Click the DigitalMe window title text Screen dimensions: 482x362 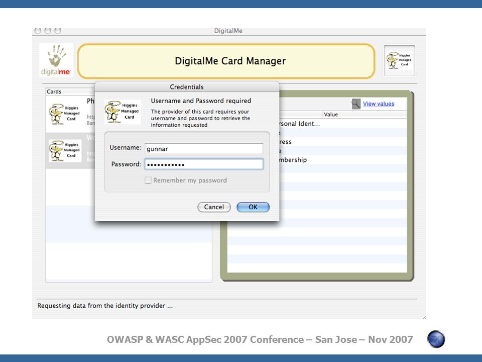click(x=228, y=31)
